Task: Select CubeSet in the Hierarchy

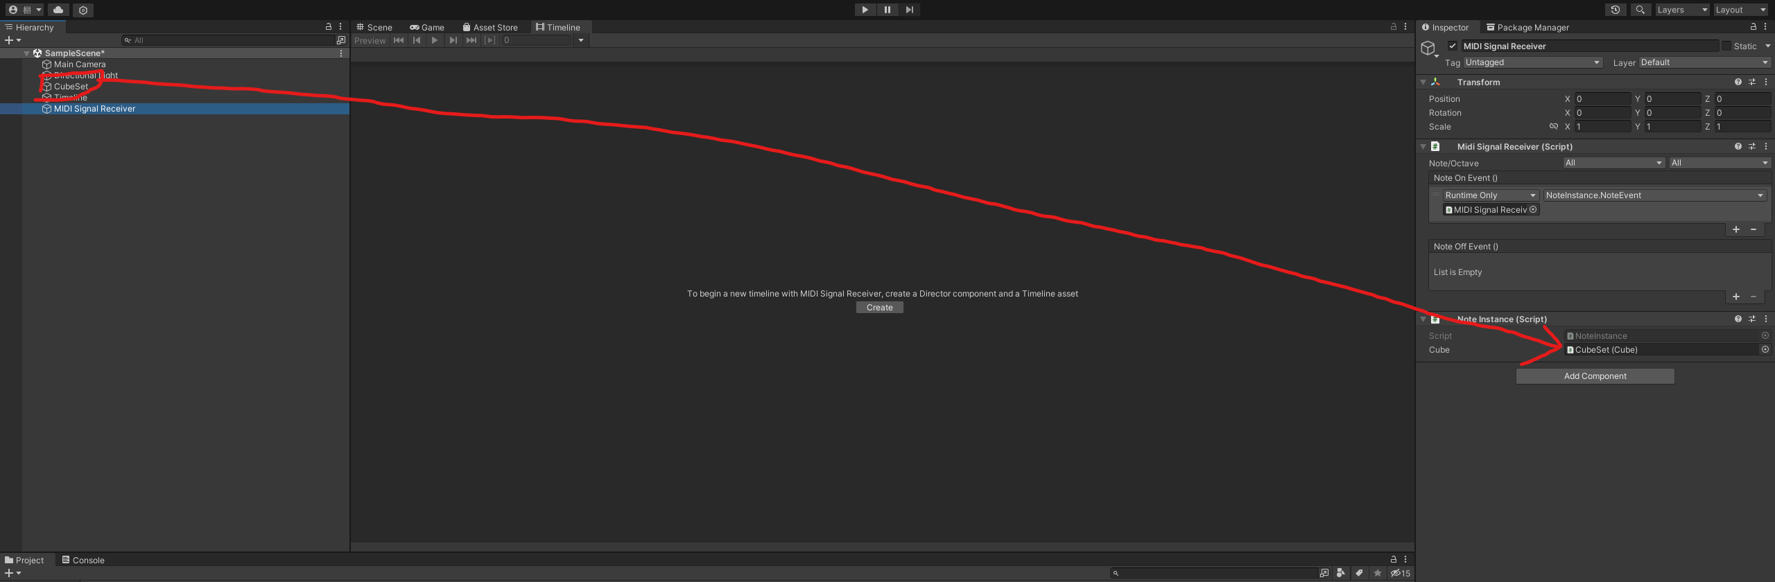Action: (x=71, y=87)
